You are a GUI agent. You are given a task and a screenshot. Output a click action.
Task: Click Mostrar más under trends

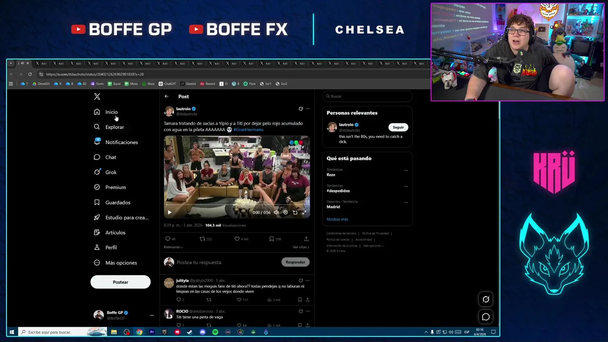tap(337, 219)
